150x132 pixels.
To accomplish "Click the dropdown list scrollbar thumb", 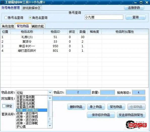I will 50,119.
